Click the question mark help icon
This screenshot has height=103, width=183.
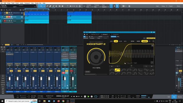click(67, 6)
